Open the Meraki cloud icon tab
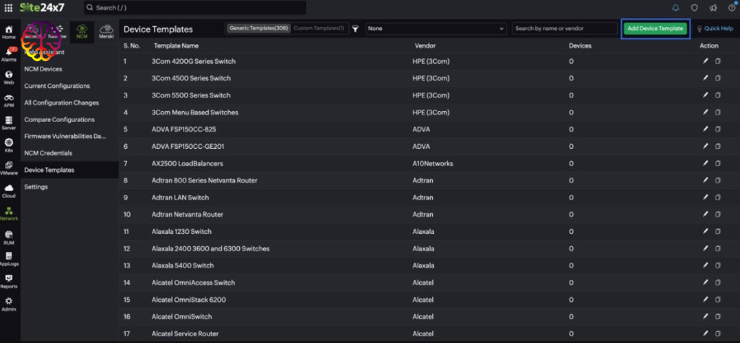 tap(106, 32)
